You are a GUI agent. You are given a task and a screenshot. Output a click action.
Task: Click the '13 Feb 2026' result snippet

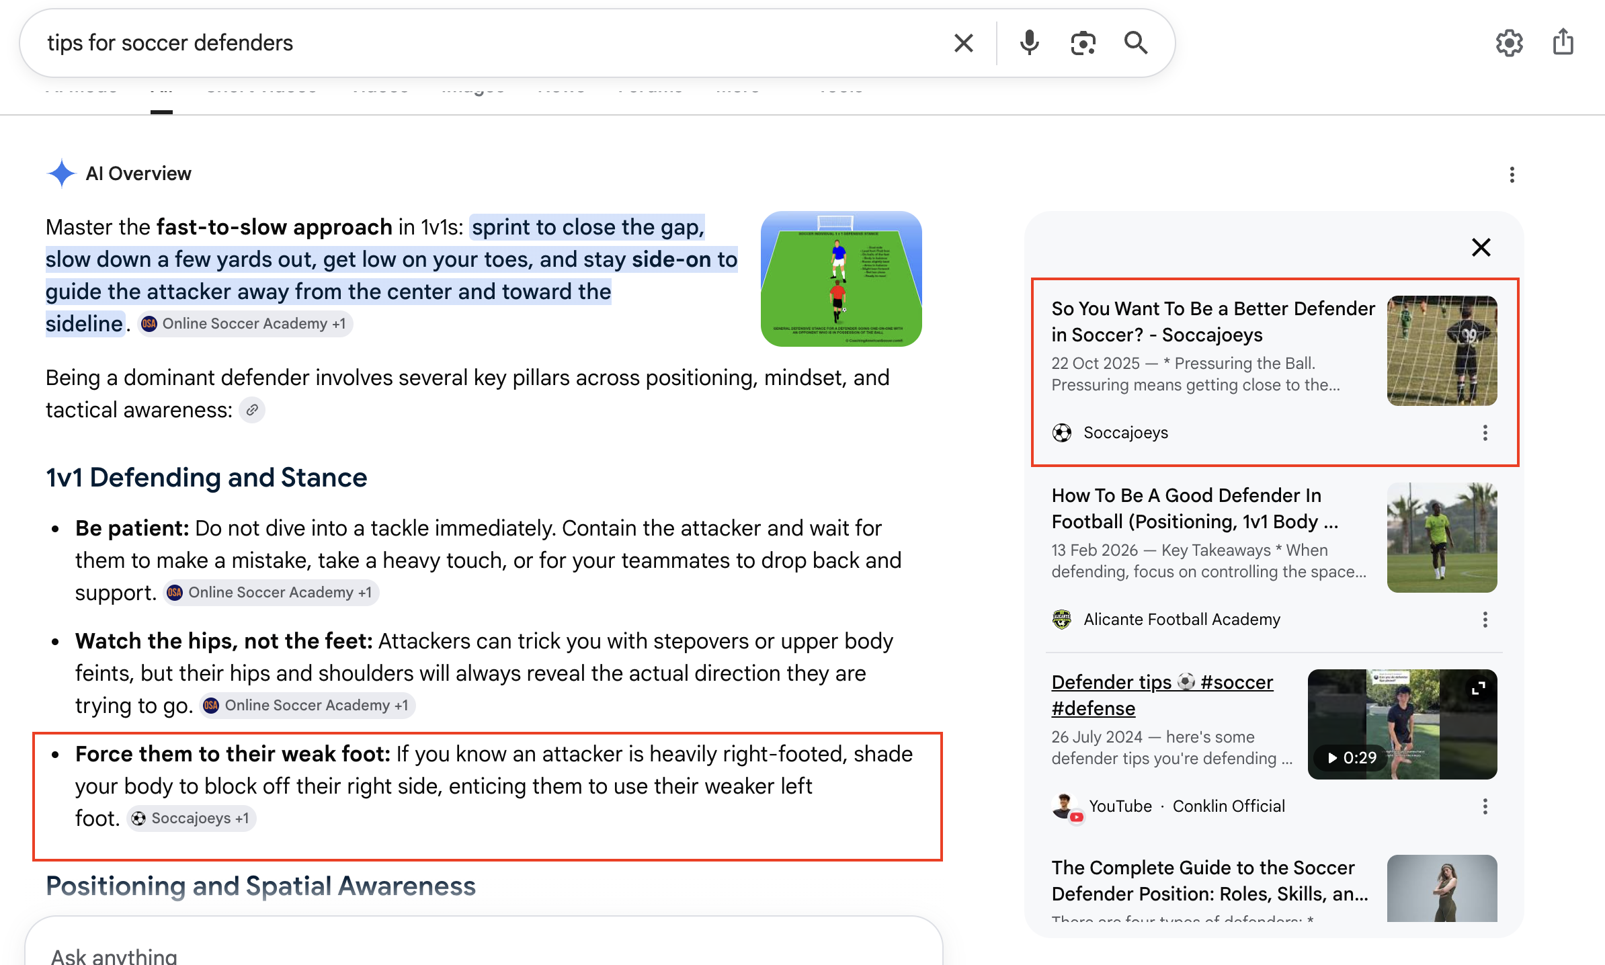[x=1209, y=561]
